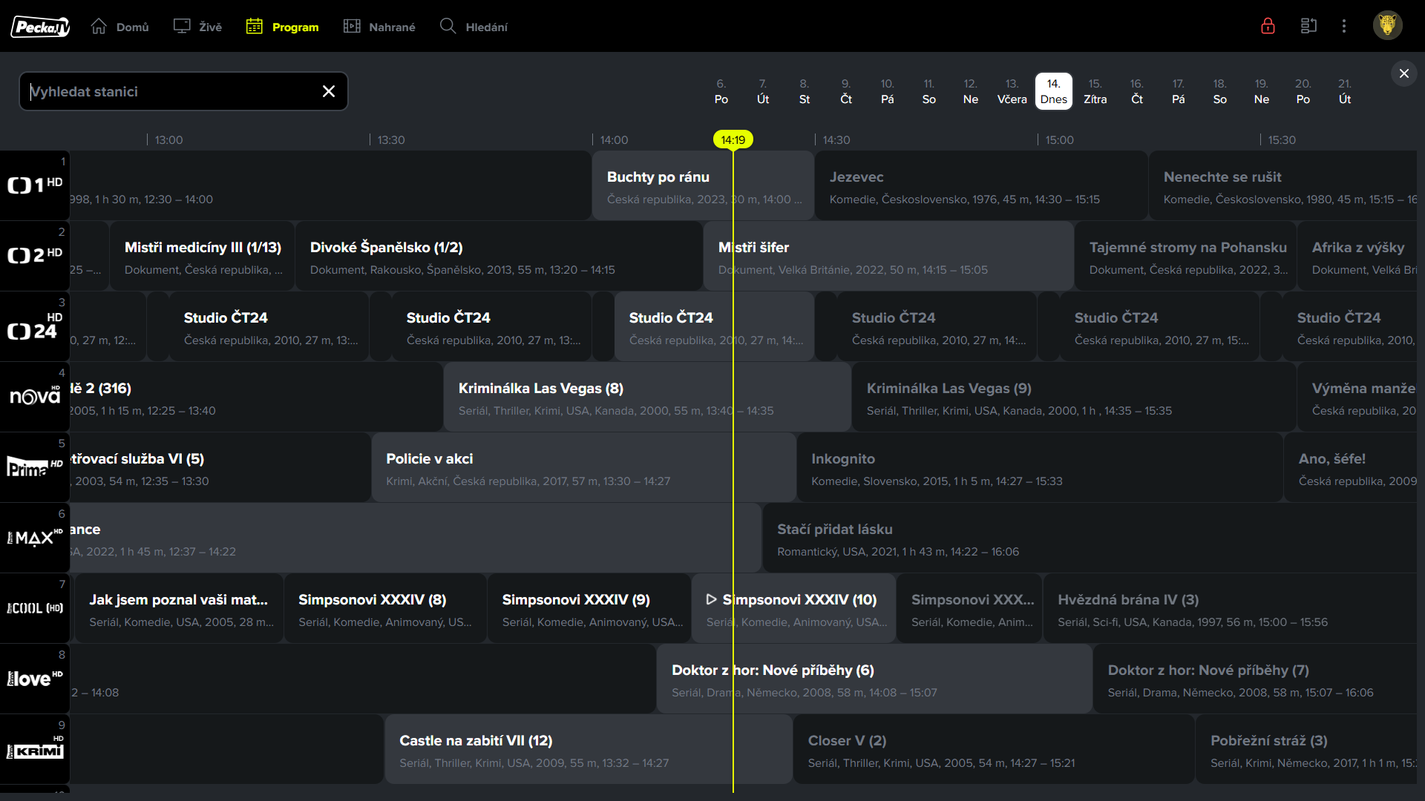This screenshot has width=1425, height=801.
Task: Select Prima HD channel logo
Action: [35, 467]
